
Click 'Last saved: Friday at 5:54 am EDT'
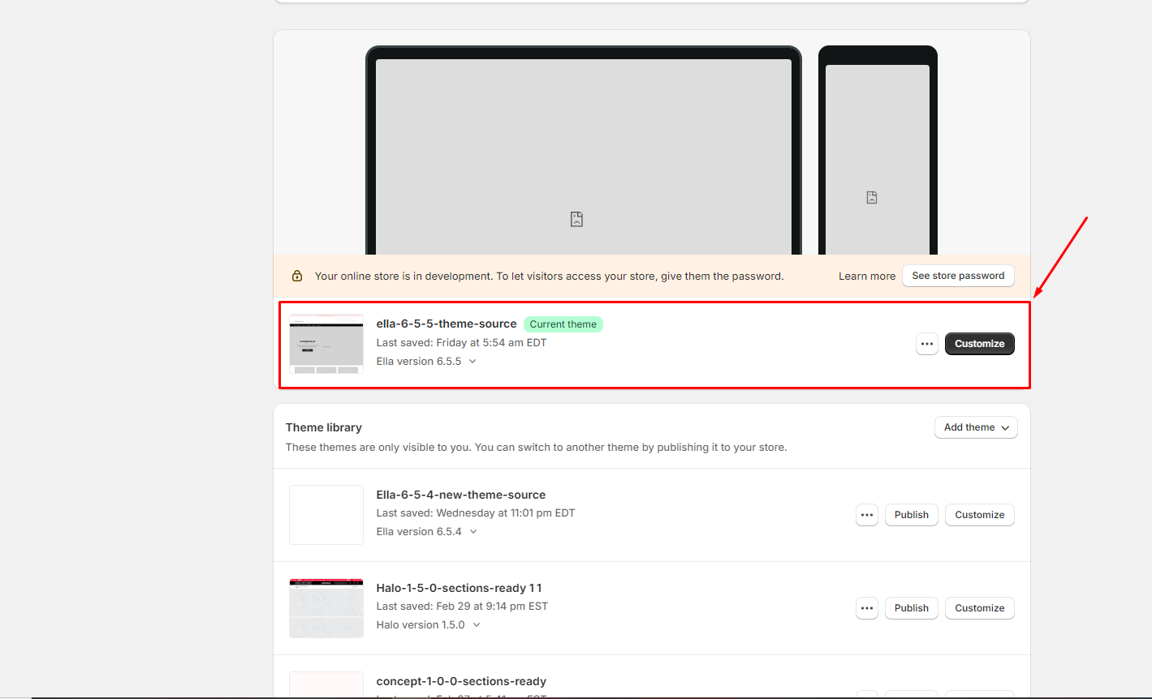pos(461,343)
